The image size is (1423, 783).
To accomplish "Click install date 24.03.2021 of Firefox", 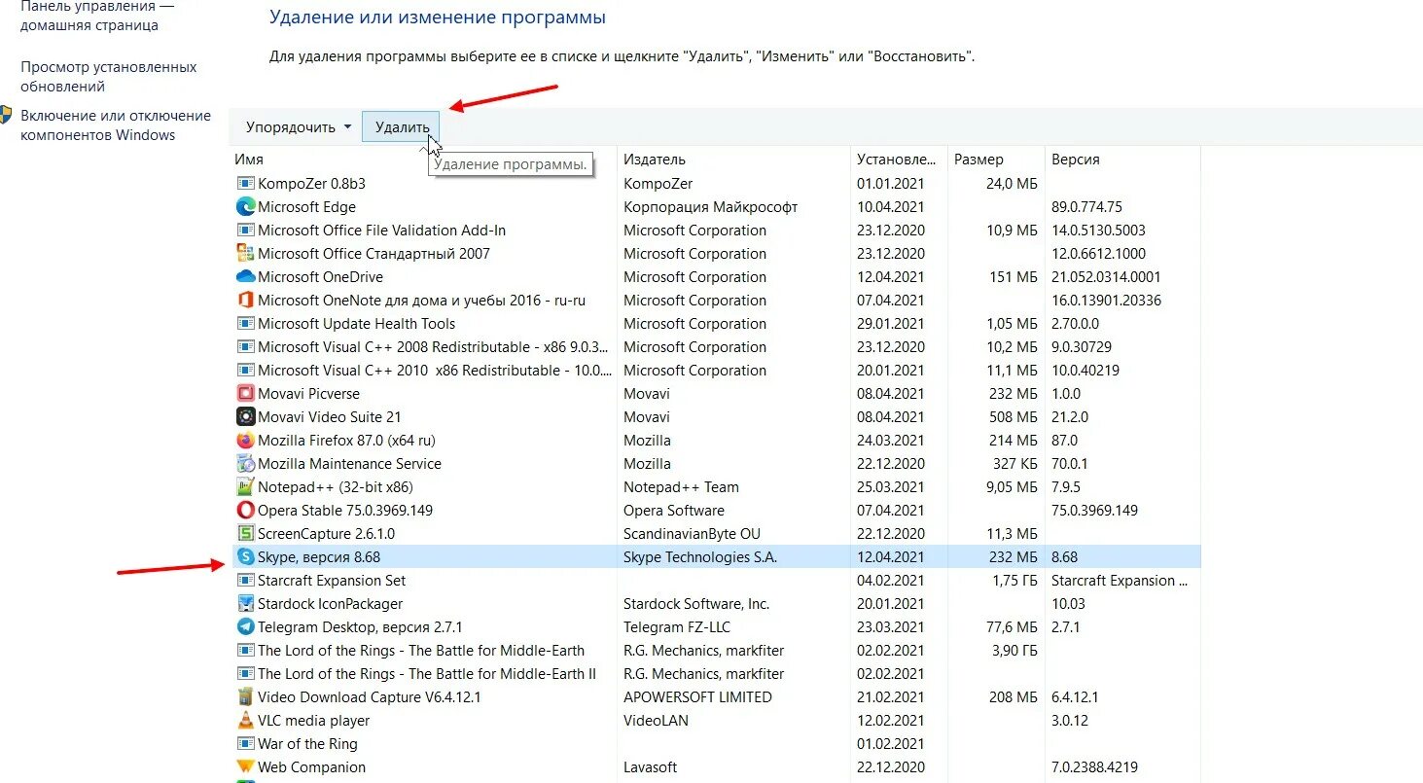I will coord(891,441).
